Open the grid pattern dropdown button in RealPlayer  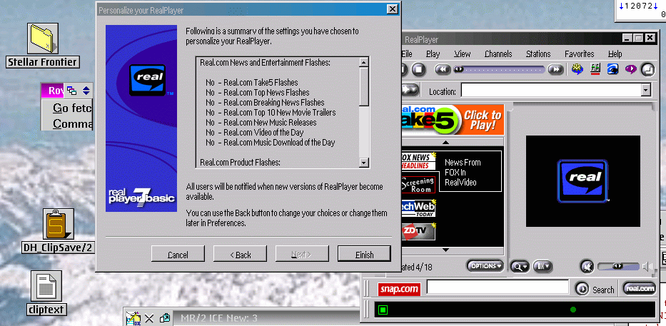coord(543,266)
